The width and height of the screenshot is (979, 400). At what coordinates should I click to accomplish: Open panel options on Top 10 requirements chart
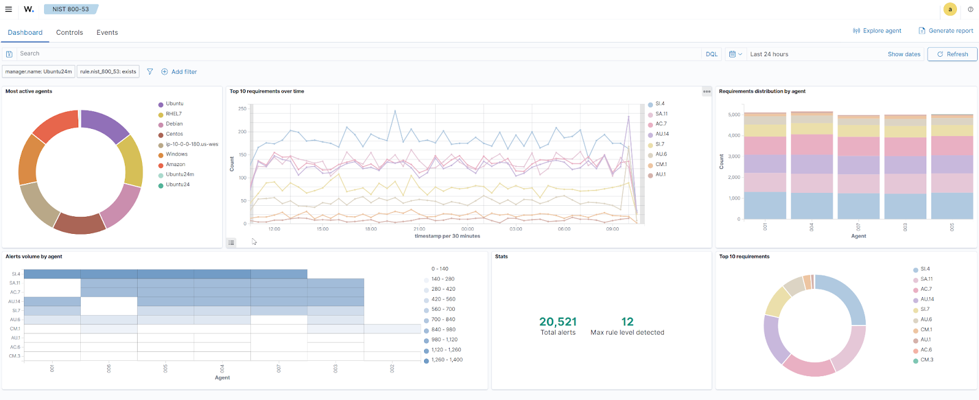tap(707, 92)
